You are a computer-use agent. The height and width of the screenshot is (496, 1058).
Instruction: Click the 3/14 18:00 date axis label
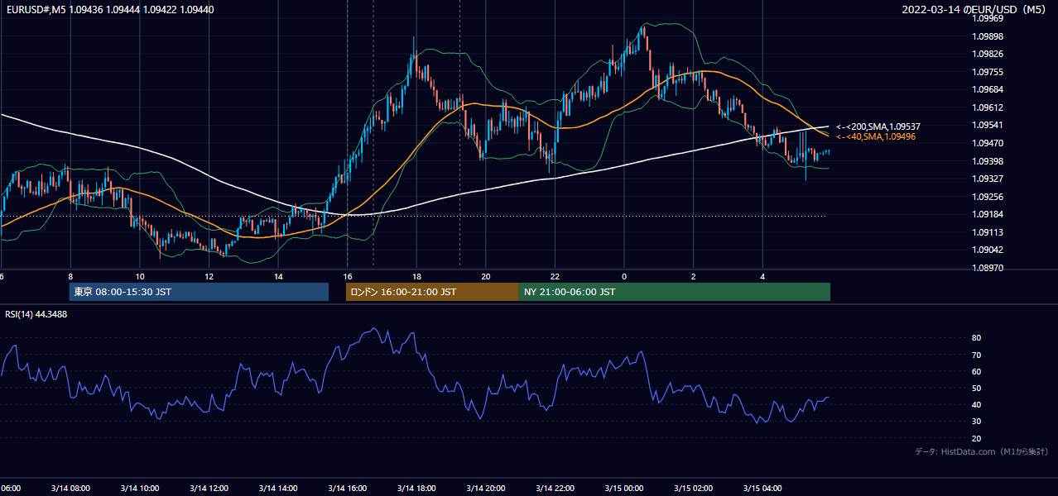(x=416, y=488)
